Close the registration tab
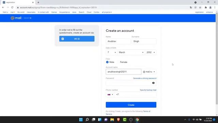Screen dimensions: 218x123 pyautogui.click(x=33, y=2)
